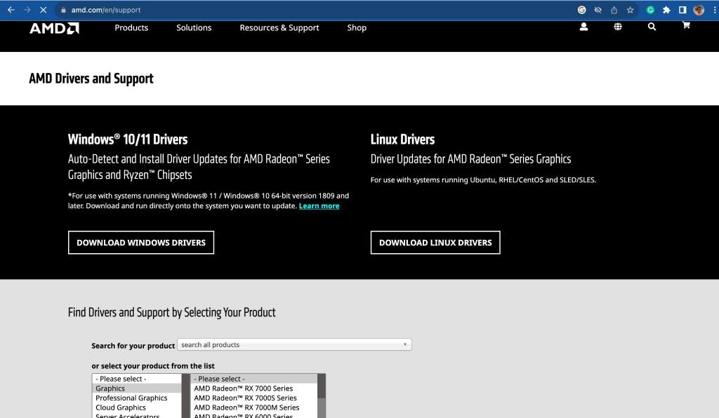Viewport: 719px width, 418px height.
Task: Open the Solutions menu
Action: click(194, 27)
